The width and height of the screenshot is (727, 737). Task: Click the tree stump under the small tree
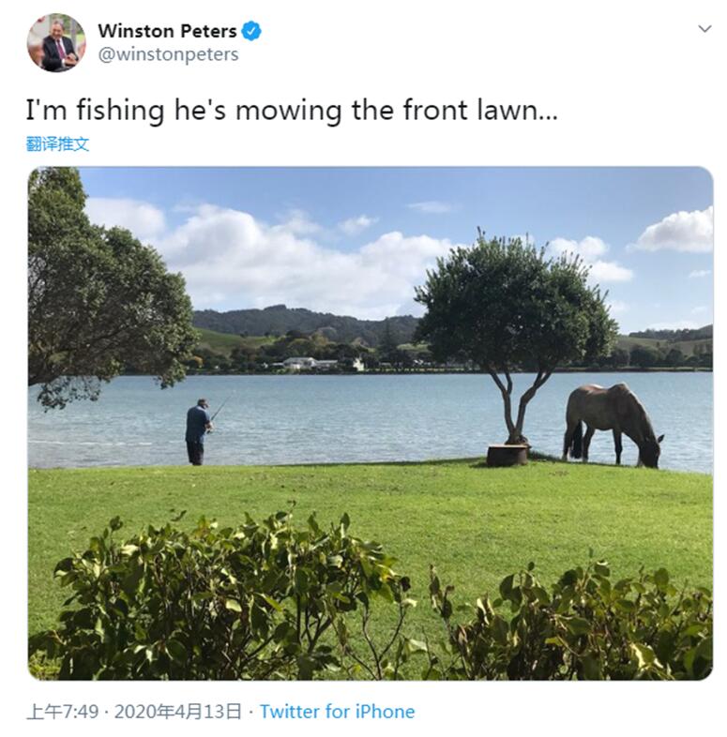click(x=507, y=455)
